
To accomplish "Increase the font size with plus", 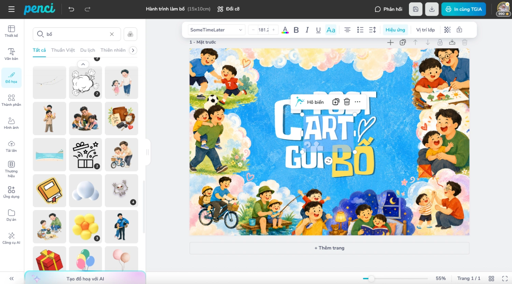I will [273, 30].
